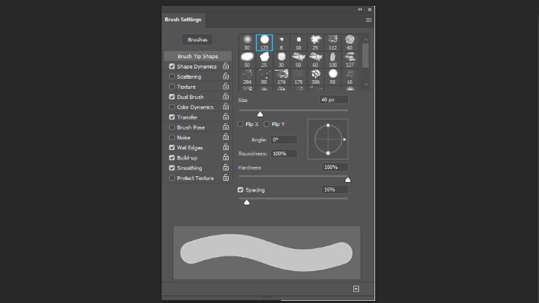The image size is (539, 303).
Task: Click the Angle input field
Action: (x=283, y=139)
